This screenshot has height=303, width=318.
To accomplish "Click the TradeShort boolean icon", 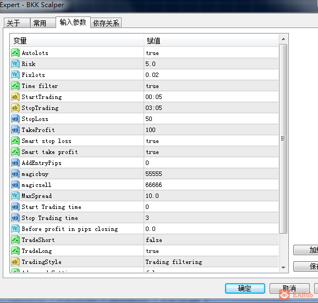I will pyautogui.click(x=15, y=240).
